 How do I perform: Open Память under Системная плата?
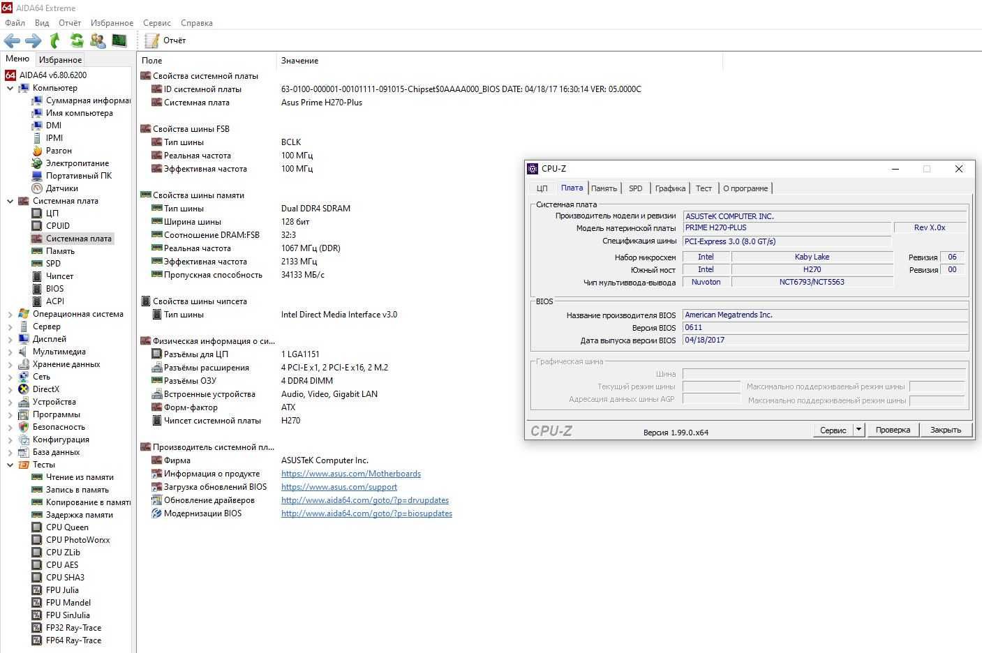coord(60,251)
